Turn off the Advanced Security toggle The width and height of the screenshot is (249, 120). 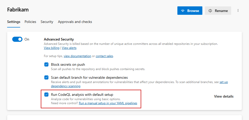coord(17,39)
